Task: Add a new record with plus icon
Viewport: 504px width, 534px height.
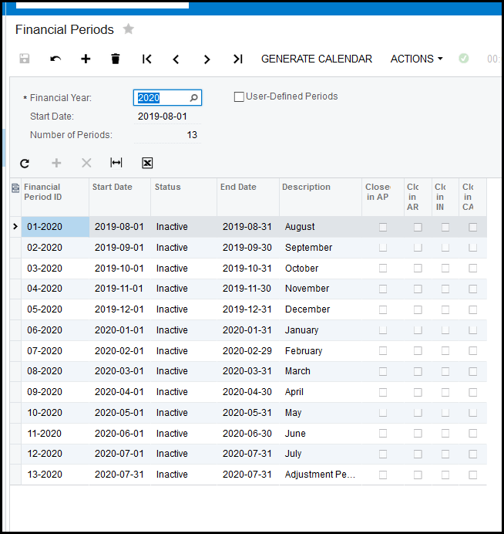Action: click(x=86, y=59)
